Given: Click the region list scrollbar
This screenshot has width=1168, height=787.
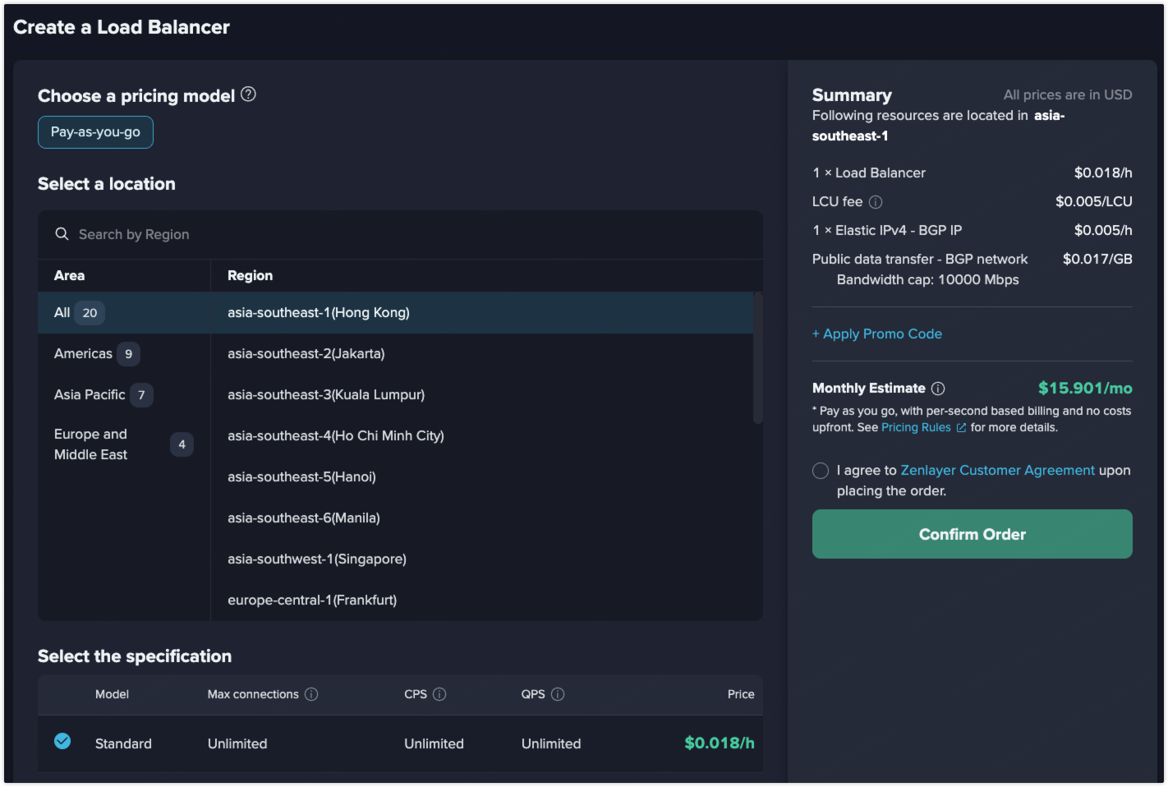Looking at the screenshot, I should coord(757,359).
